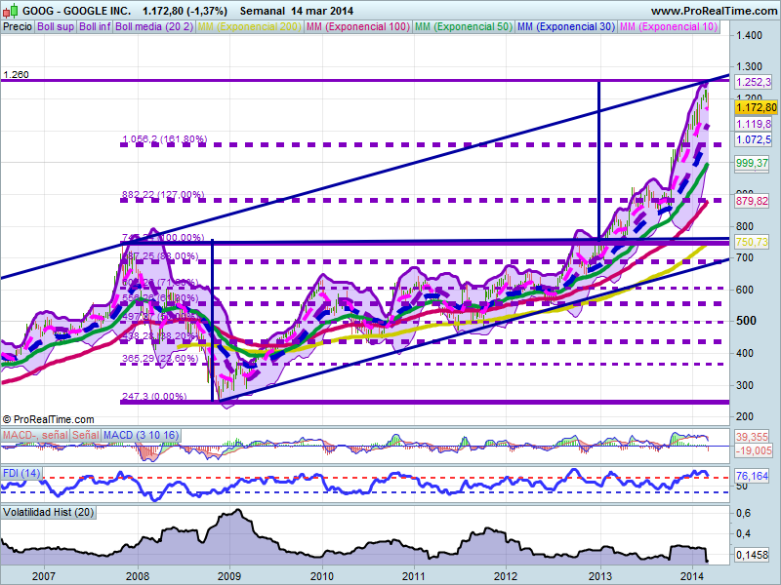Screen dimensions: 781x585
Task: Select MM (Exponencial 30) label
Action: point(566,27)
